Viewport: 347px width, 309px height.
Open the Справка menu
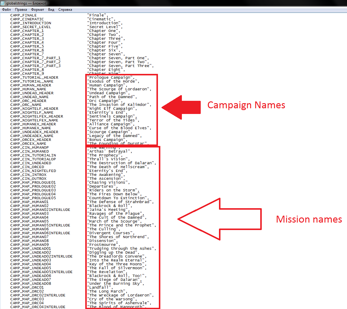65,10
